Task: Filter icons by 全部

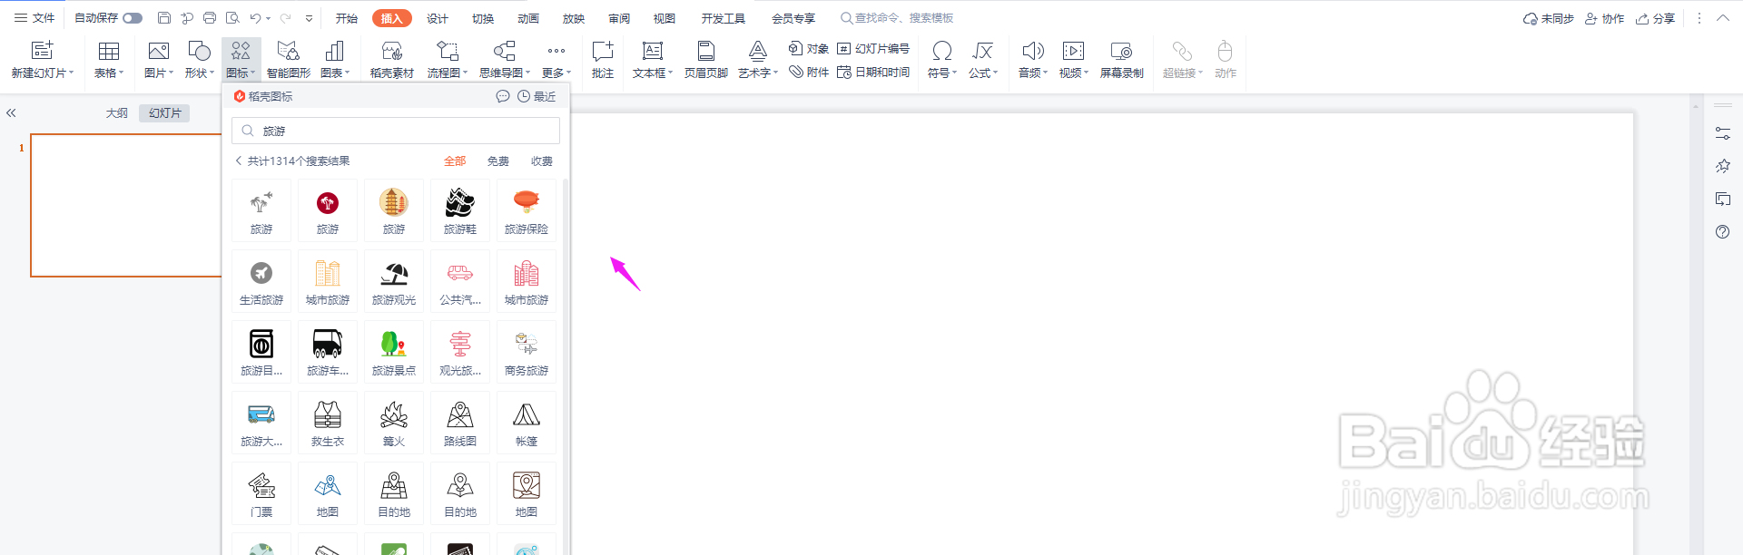Action: tap(455, 161)
